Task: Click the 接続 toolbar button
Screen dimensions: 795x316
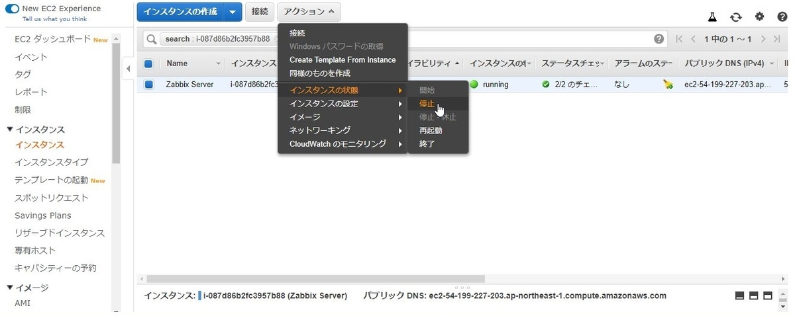Action: (x=260, y=12)
